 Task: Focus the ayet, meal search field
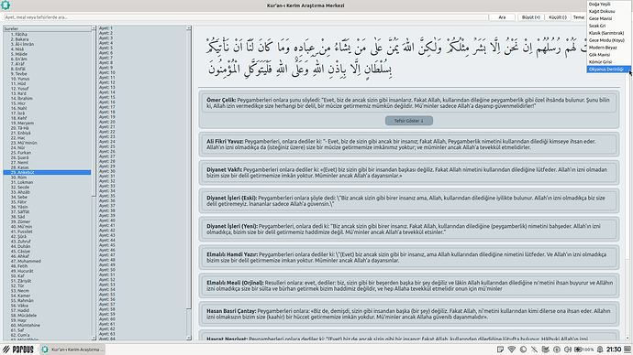tap(246, 17)
